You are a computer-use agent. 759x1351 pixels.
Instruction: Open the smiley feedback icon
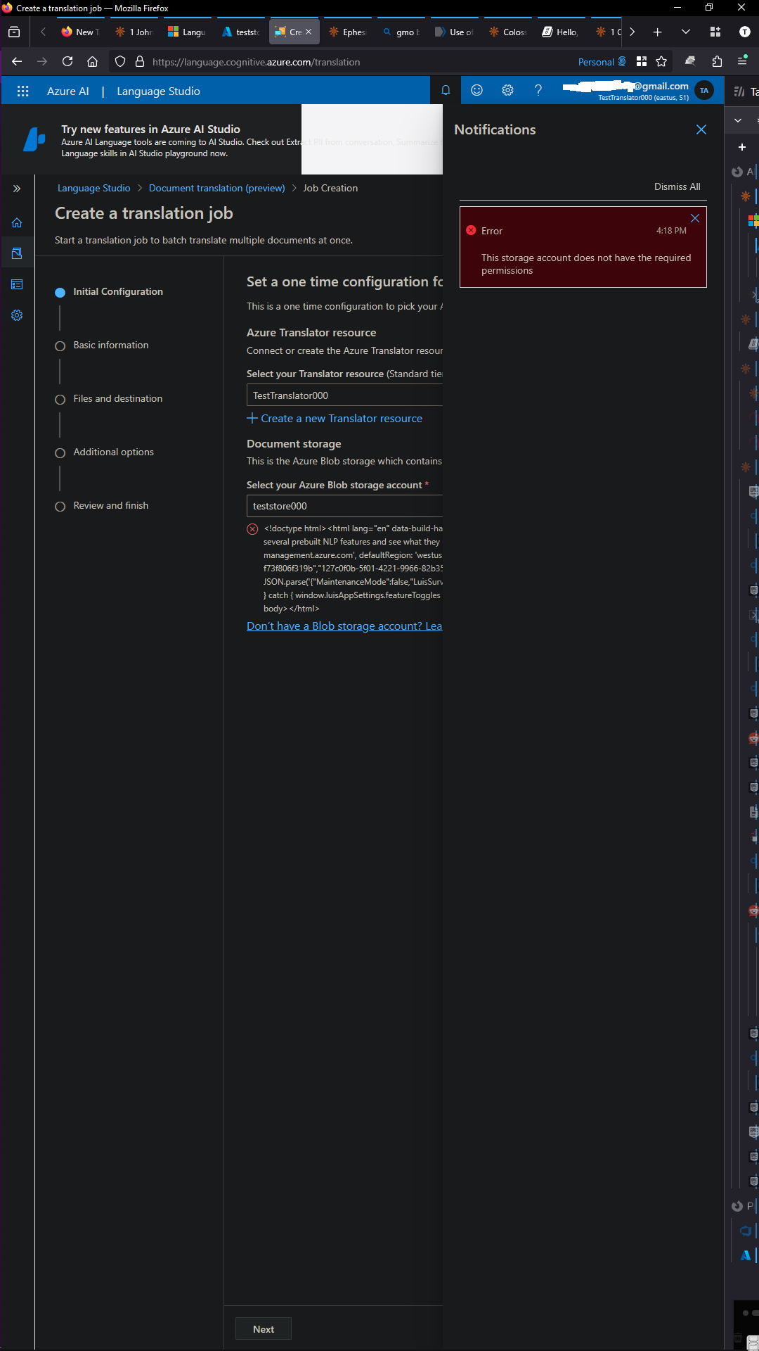pos(476,90)
